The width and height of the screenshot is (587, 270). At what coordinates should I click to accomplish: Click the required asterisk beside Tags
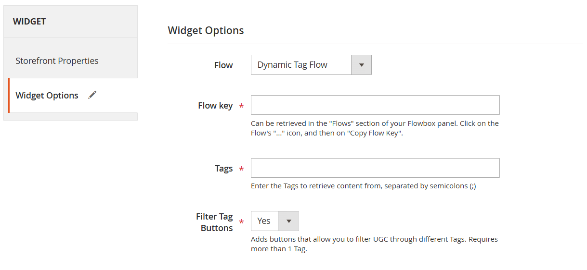241,169
